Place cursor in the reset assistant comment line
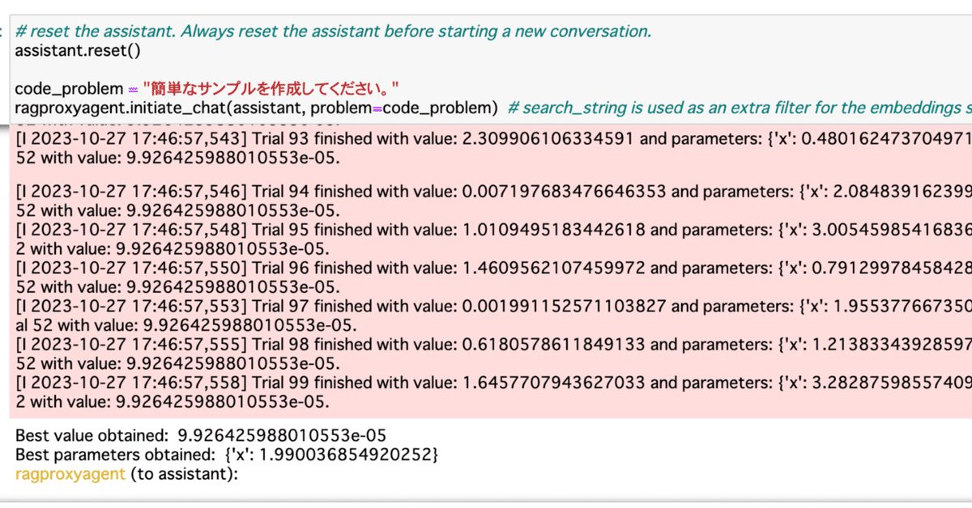This screenshot has width=972, height=508. (333, 32)
